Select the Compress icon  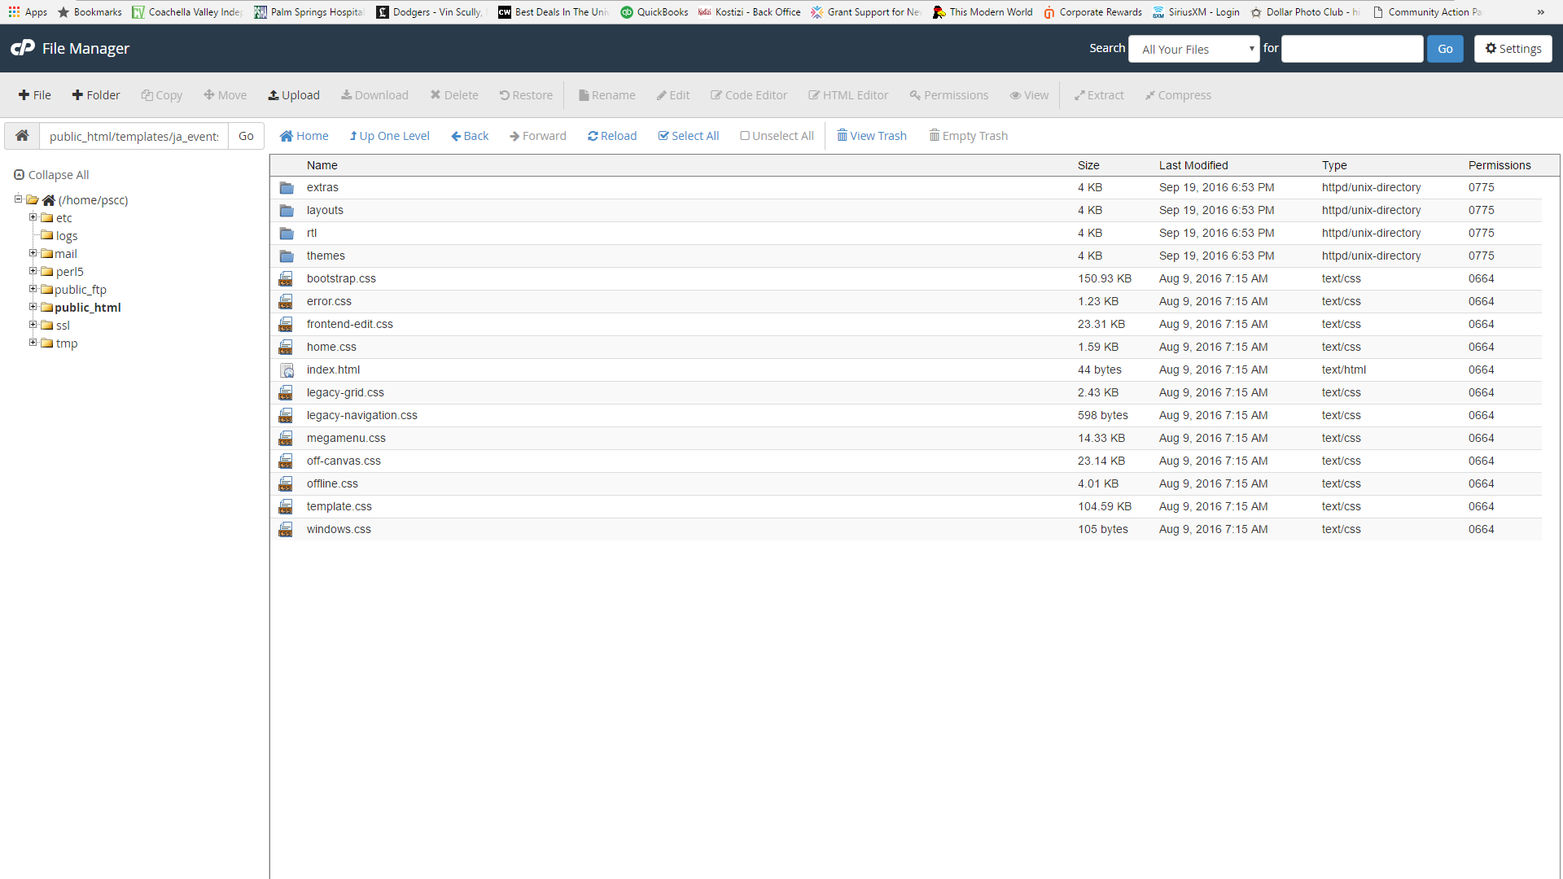1177,95
